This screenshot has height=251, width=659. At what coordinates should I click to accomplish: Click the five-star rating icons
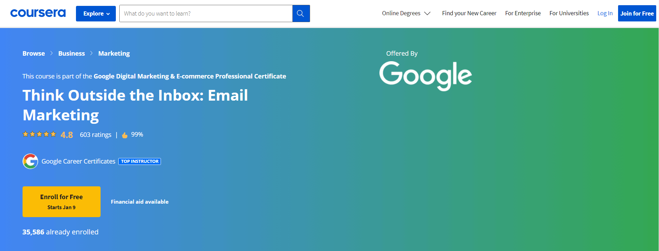point(39,134)
